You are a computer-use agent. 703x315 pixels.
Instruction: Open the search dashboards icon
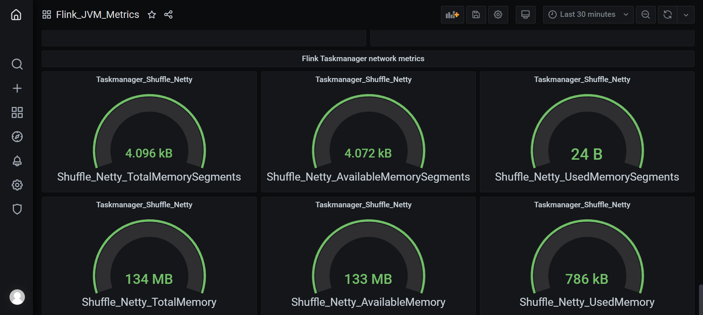pos(17,64)
